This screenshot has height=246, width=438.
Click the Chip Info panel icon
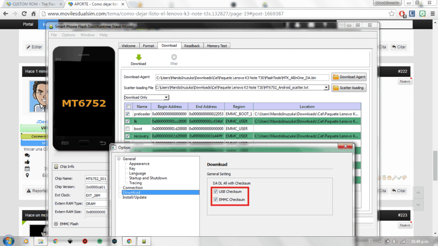coord(56,166)
